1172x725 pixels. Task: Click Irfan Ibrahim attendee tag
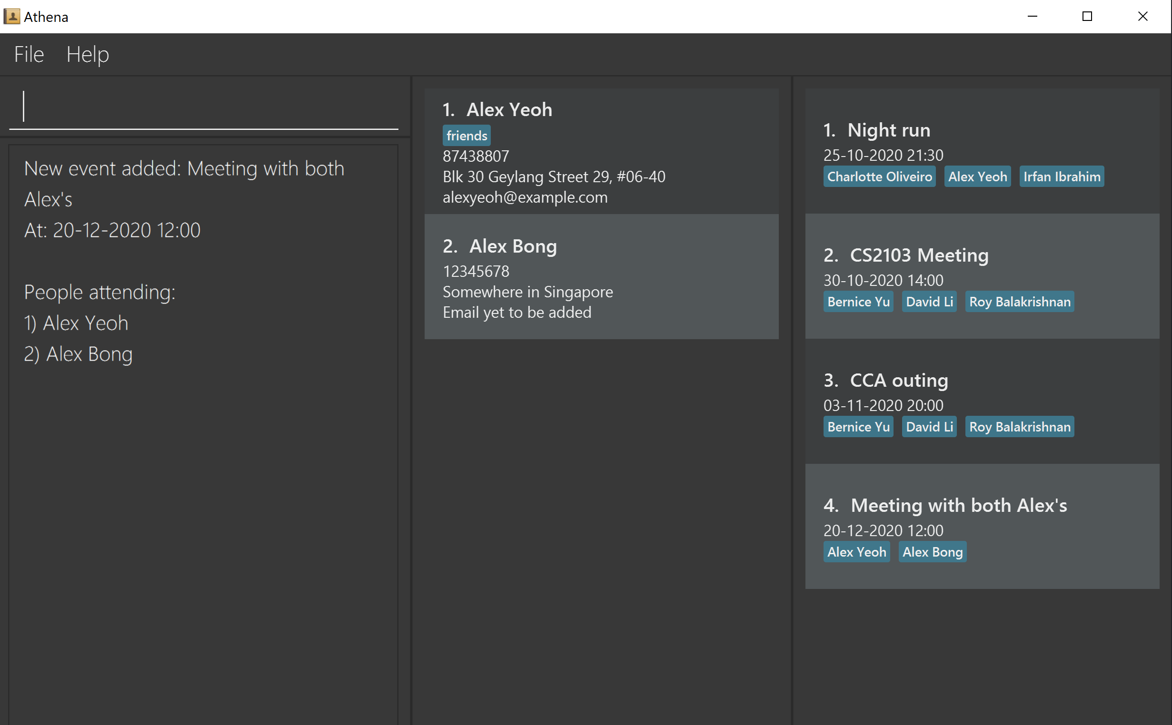click(x=1061, y=176)
